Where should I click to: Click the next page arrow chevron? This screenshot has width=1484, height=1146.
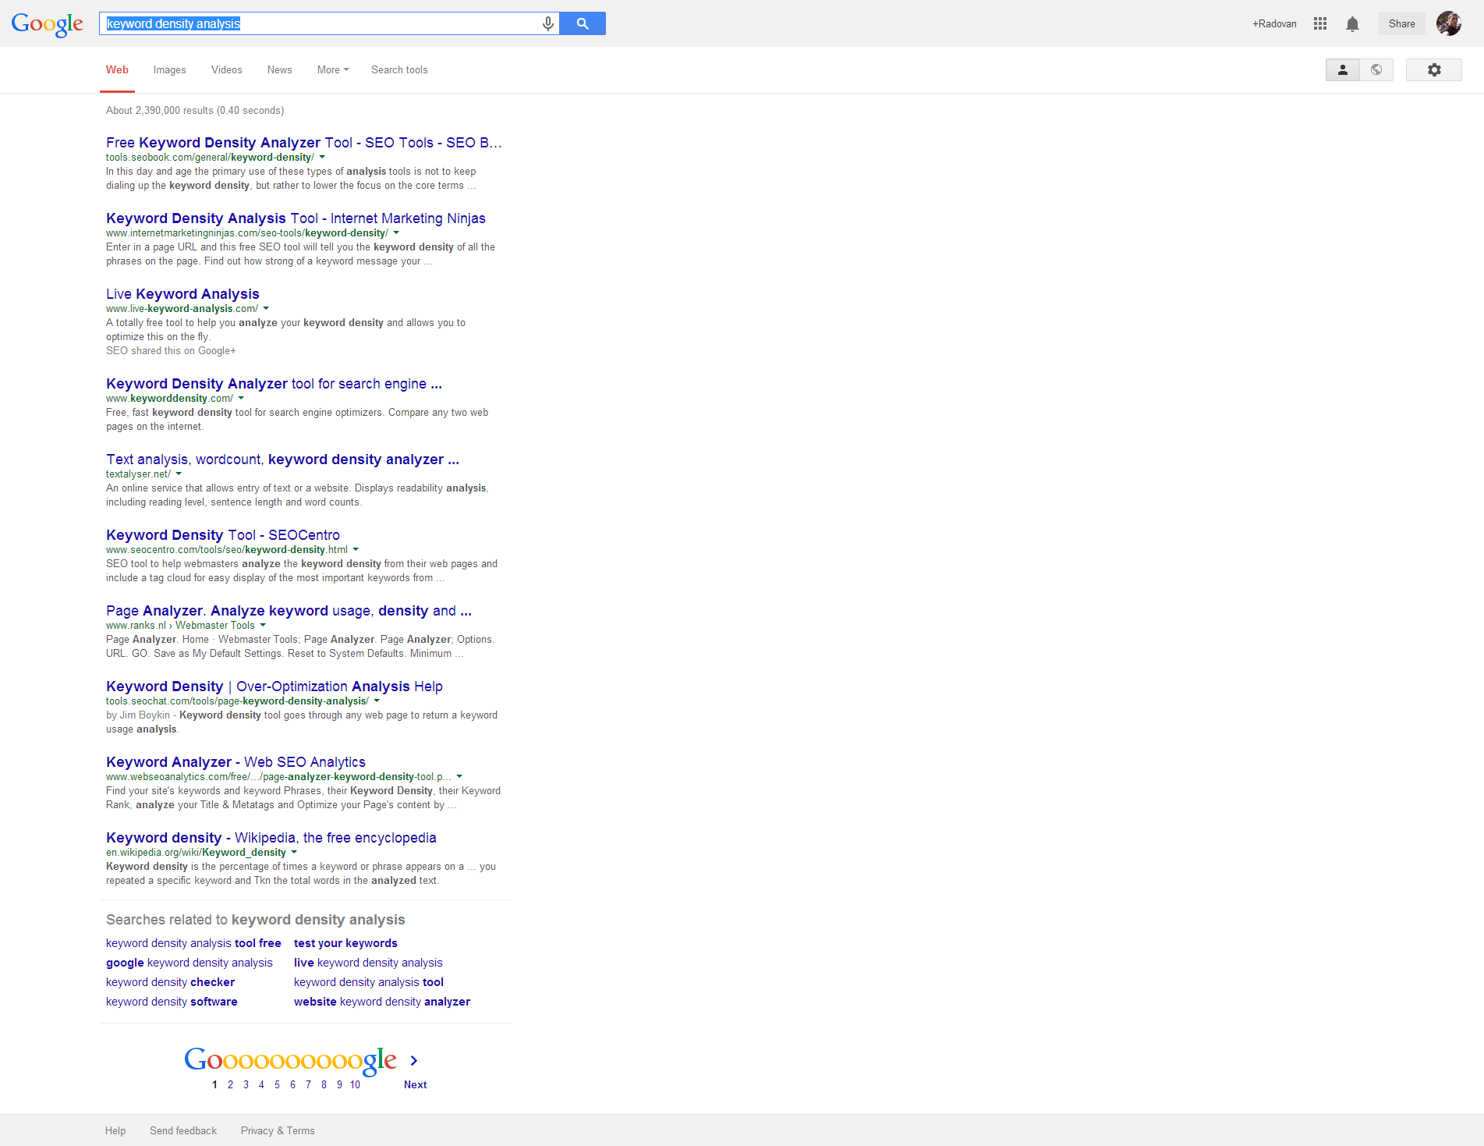(x=414, y=1060)
